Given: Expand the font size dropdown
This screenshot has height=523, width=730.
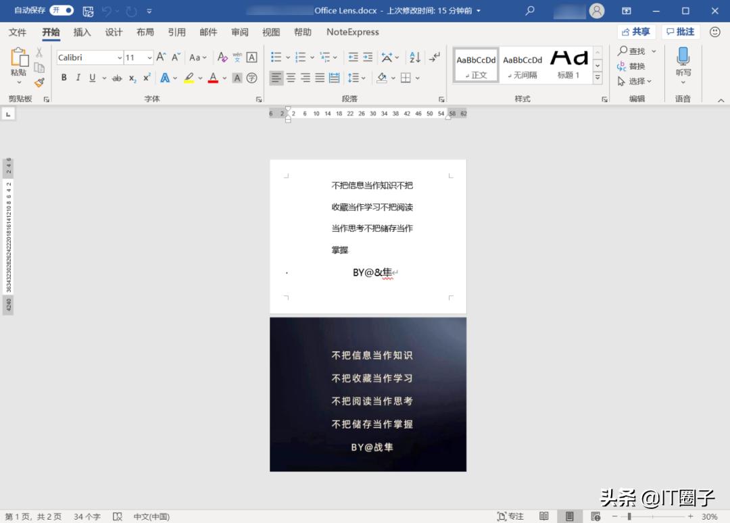Looking at the screenshot, I should coord(151,57).
